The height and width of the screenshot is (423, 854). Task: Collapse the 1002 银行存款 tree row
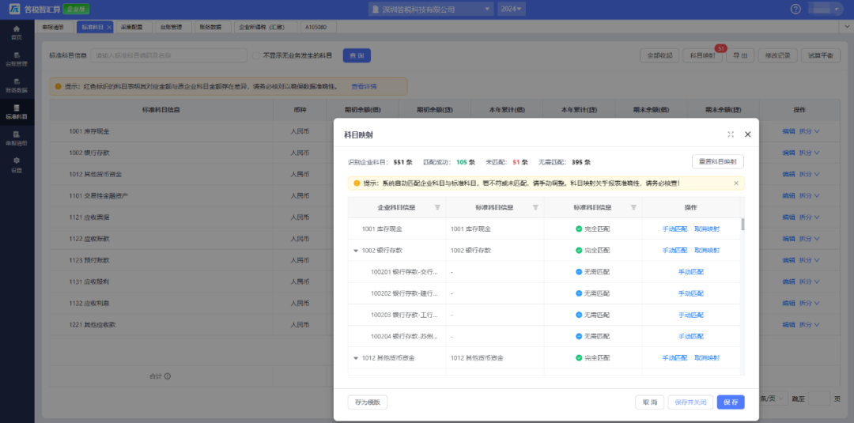click(x=356, y=251)
